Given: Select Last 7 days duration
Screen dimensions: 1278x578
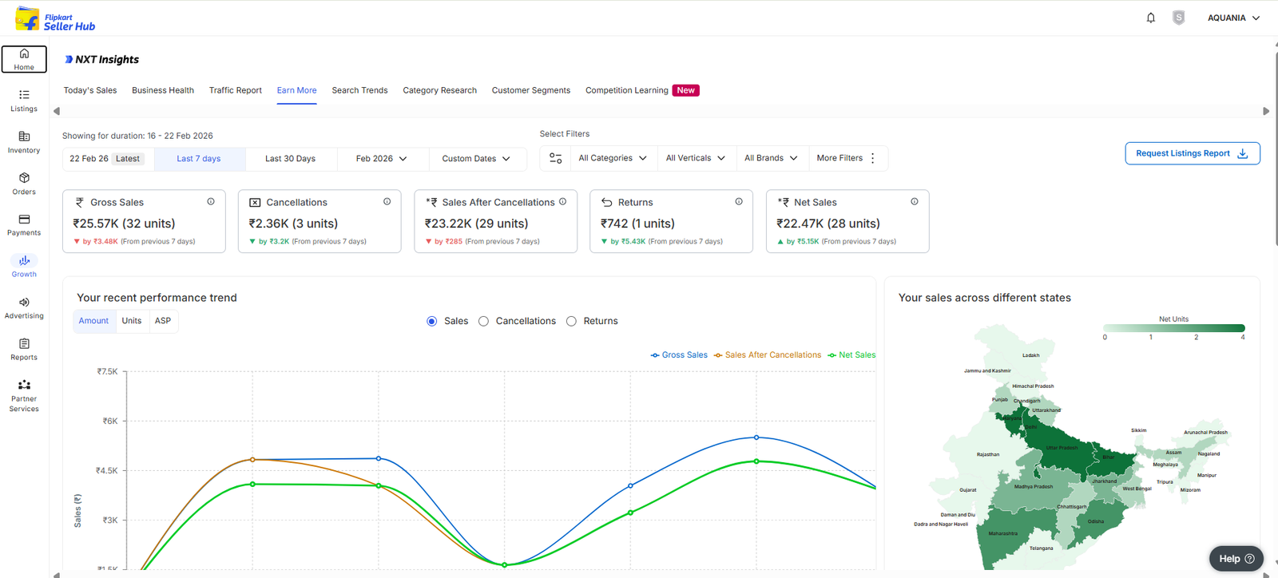Looking at the screenshot, I should pyautogui.click(x=199, y=159).
